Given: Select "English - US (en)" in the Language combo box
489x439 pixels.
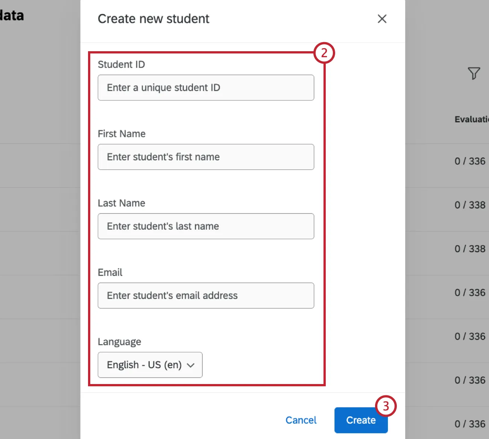Looking at the screenshot, I should click(150, 364).
